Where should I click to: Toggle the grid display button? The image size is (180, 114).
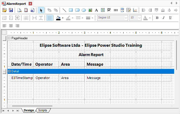coord(49,18)
